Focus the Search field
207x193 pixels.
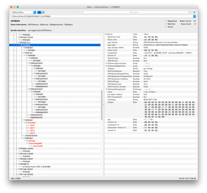pos(135,12)
